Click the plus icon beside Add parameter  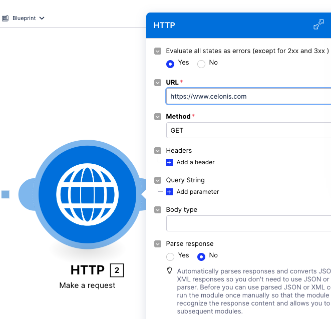pyautogui.click(x=169, y=192)
